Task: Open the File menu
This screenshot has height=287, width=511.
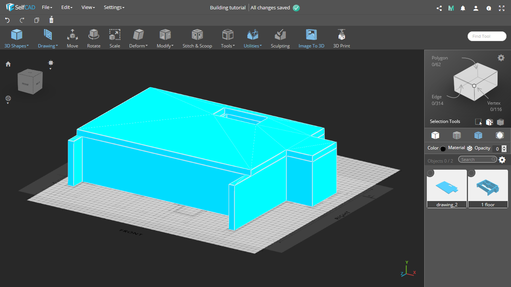Action: pos(47,7)
